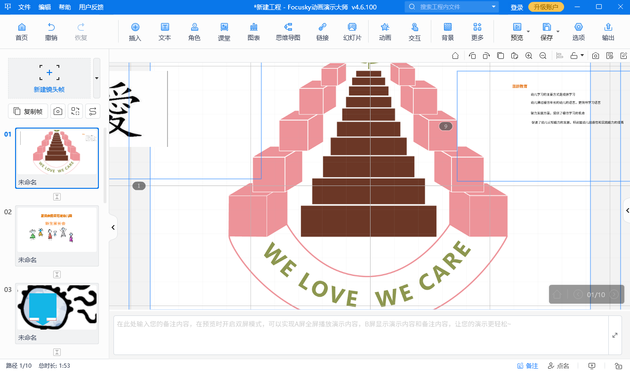Click path order button in left panel
The width and height of the screenshot is (630, 371).
click(93, 111)
